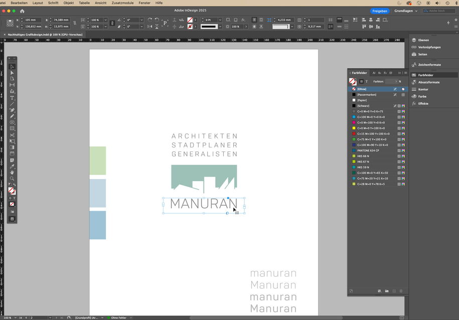Open the stroke weight dropdown showing 0 Pt

(220, 20)
